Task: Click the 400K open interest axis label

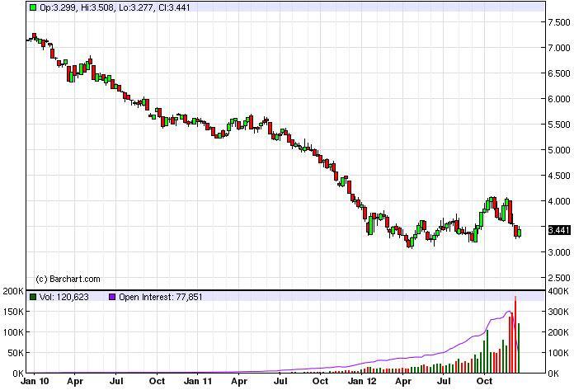Action: pyautogui.click(x=559, y=292)
